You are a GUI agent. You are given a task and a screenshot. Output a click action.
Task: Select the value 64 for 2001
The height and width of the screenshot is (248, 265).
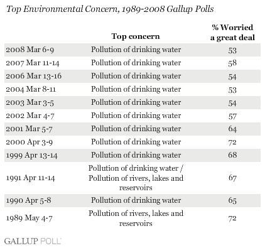pos(232,129)
